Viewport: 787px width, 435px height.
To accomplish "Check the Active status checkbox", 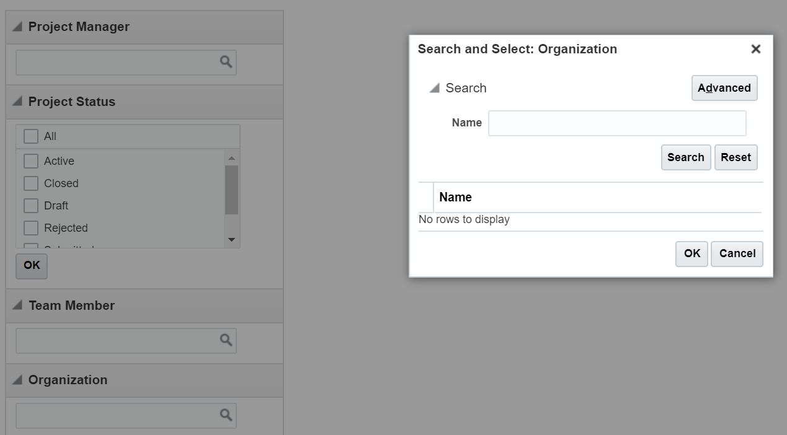I will point(31,161).
